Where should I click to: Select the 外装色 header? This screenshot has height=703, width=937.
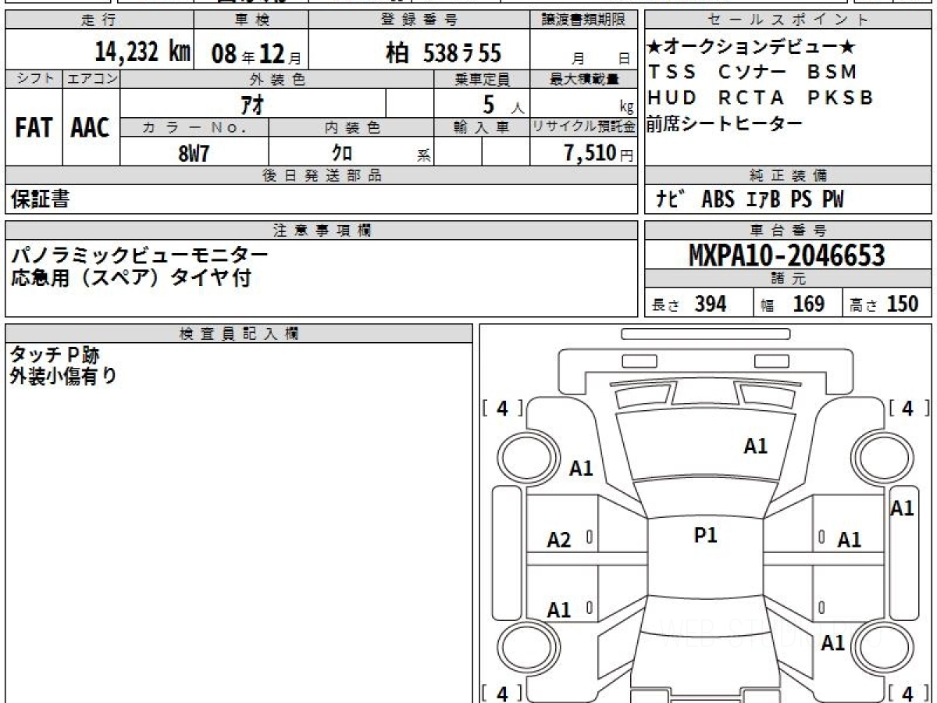click(277, 79)
